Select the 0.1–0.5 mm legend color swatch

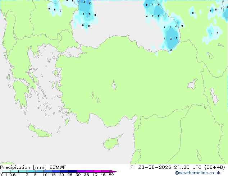[x=6, y=171]
